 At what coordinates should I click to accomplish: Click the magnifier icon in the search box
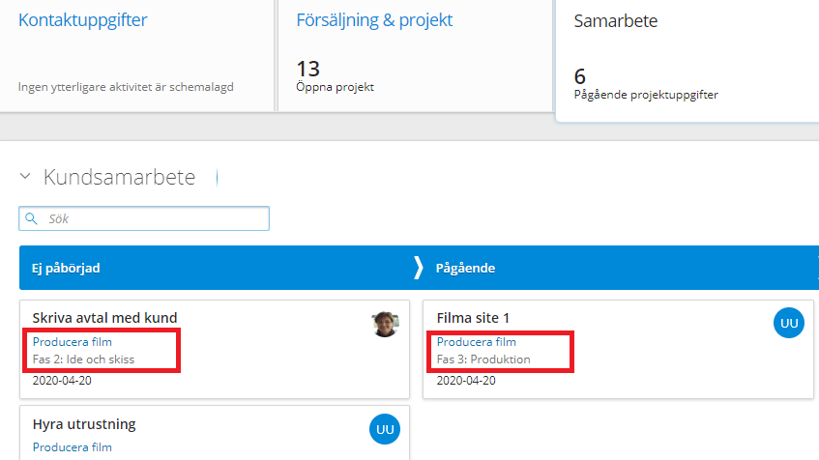click(31, 219)
